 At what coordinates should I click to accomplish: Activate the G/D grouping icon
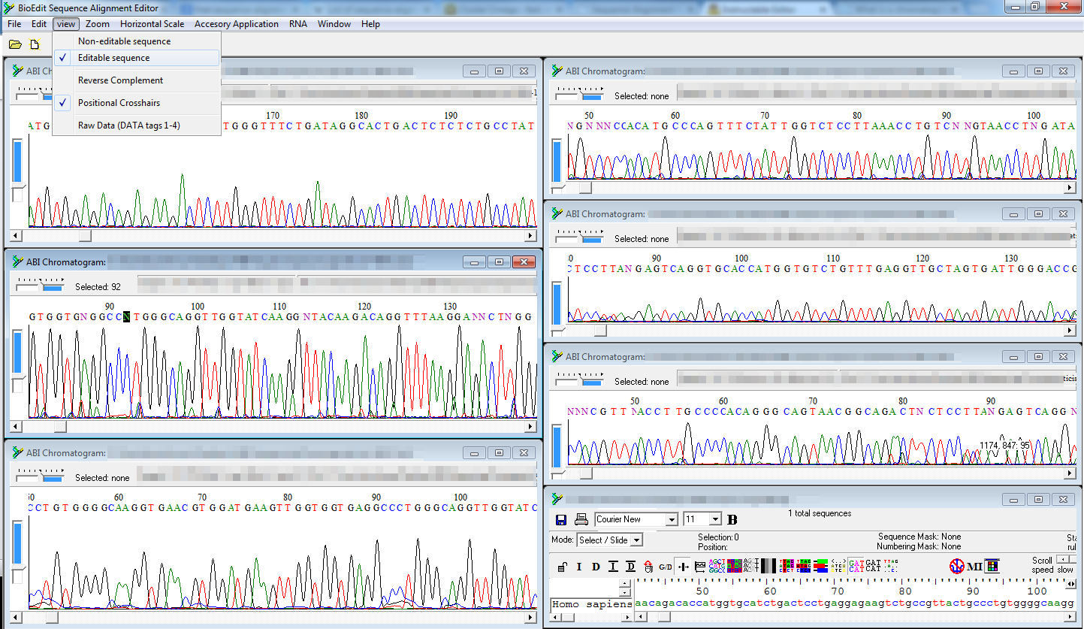pyautogui.click(x=665, y=566)
